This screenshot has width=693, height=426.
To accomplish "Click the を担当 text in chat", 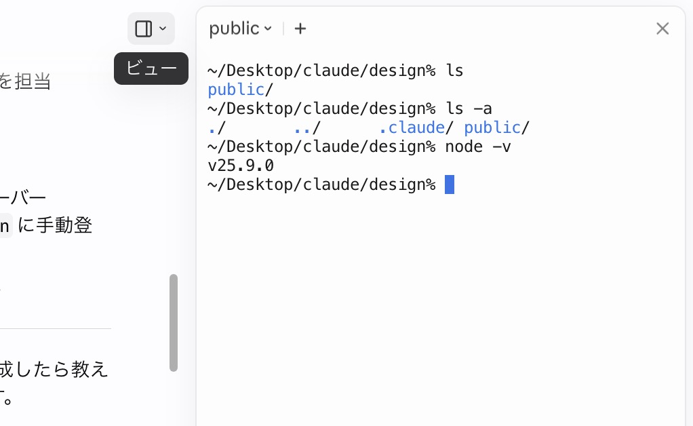I will tap(25, 81).
